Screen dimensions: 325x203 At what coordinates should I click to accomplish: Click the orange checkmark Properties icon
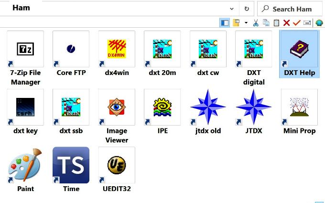297,22
